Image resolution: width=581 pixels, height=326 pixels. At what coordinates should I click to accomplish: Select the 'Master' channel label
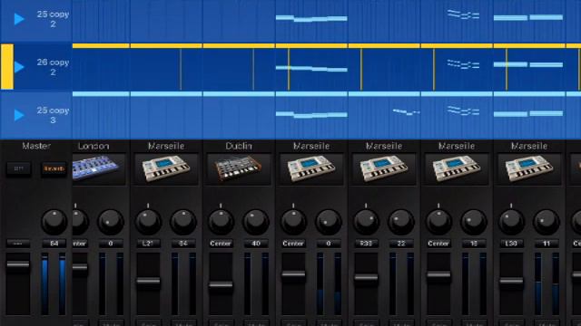(36, 146)
